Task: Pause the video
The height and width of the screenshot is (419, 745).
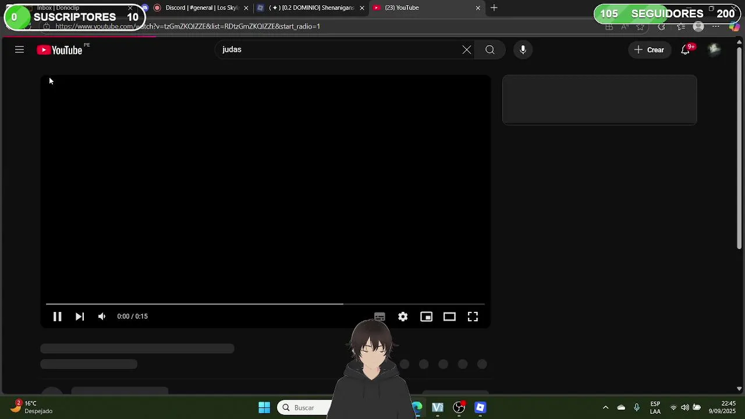Action: [57, 317]
